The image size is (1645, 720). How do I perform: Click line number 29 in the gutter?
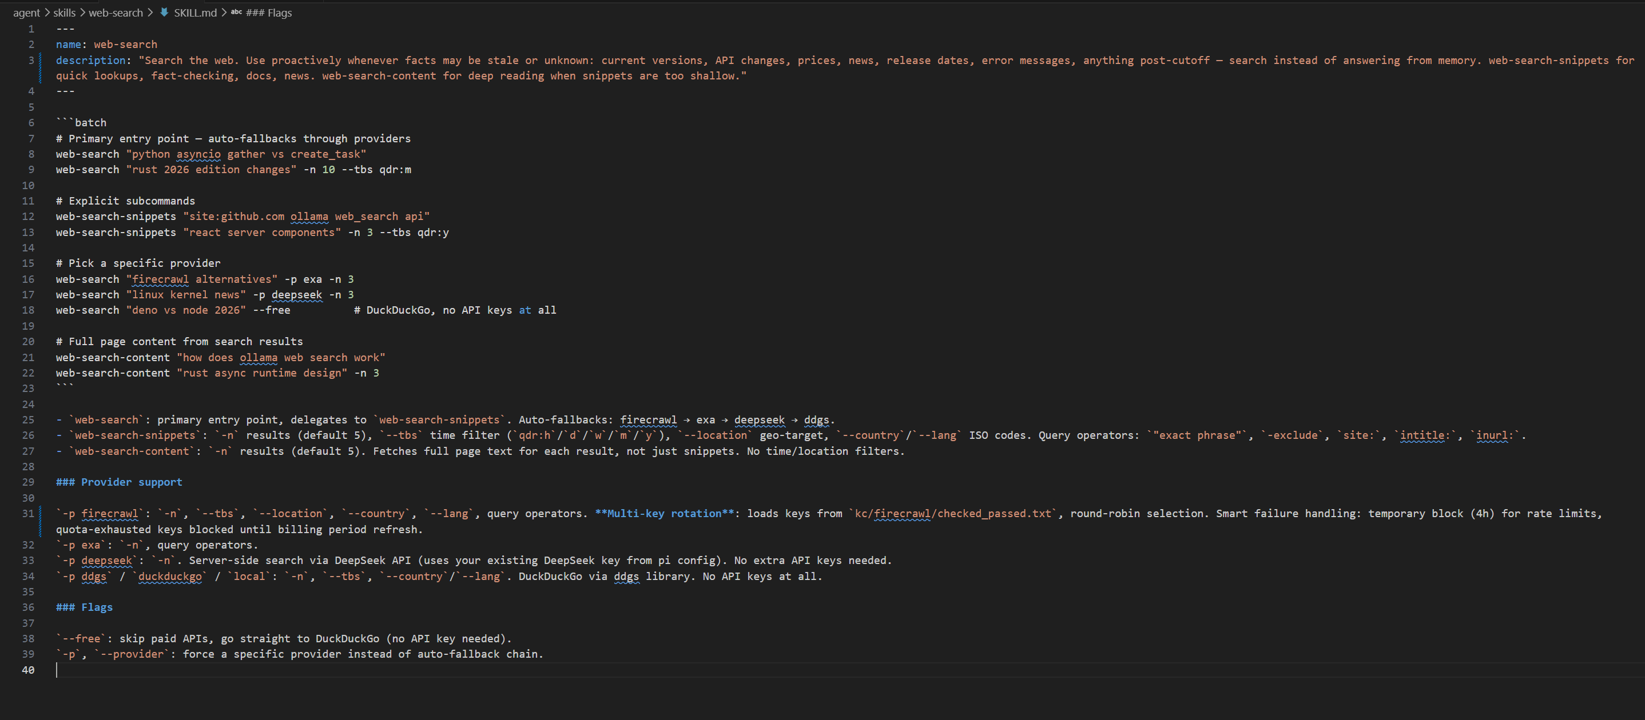click(28, 482)
